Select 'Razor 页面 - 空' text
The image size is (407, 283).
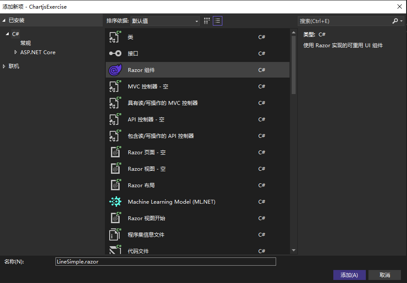pyautogui.click(x=147, y=153)
